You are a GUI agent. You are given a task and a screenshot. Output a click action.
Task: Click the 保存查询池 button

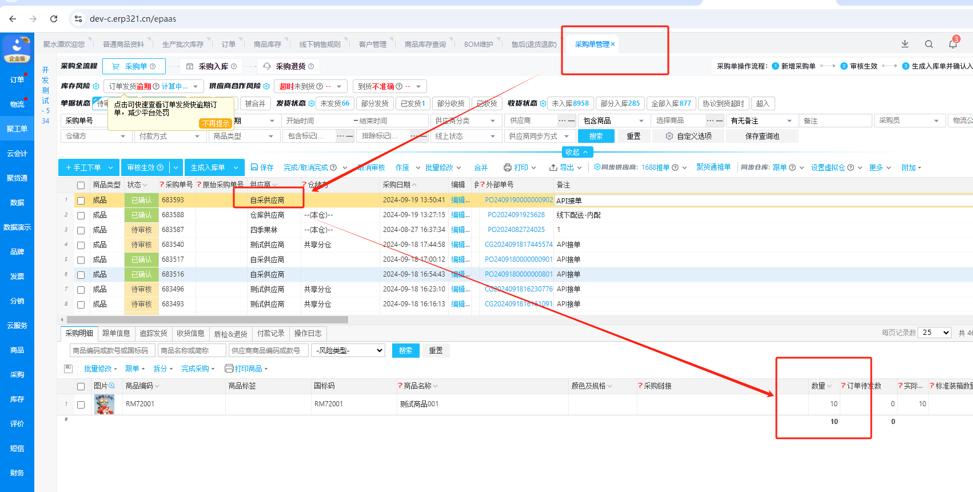762,136
